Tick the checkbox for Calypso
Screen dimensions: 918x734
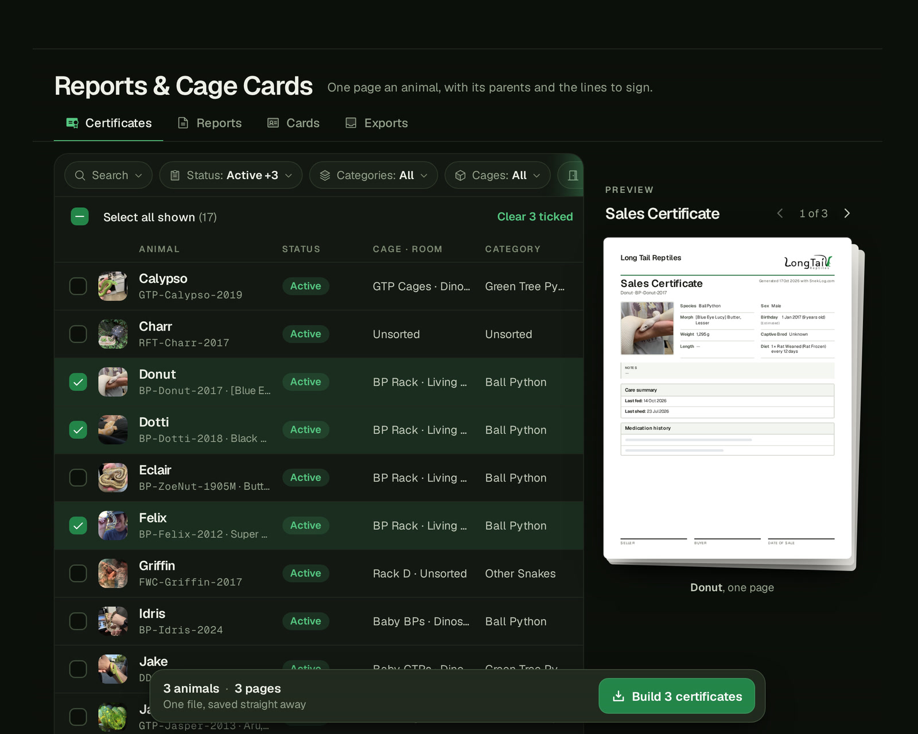[78, 286]
